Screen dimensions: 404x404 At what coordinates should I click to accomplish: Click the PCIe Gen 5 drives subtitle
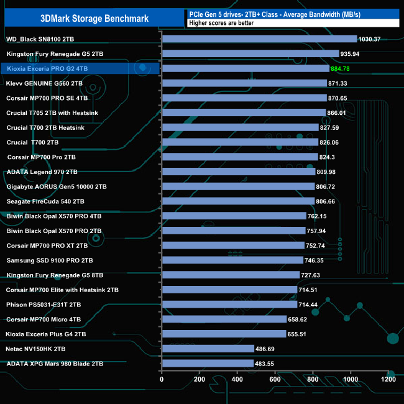click(x=275, y=14)
